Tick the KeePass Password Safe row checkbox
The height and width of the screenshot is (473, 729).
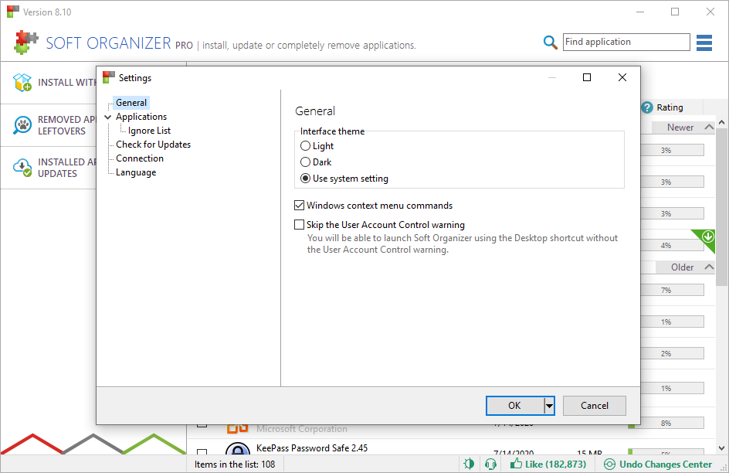tap(202, 451)
